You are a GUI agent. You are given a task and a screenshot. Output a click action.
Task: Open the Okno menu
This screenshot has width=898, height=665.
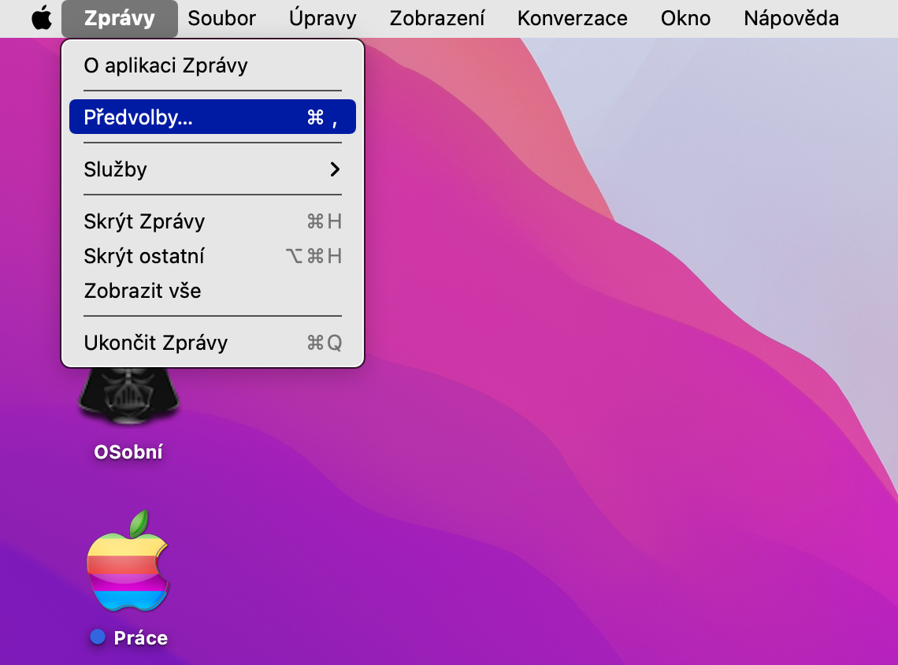[x=685, y=18]
